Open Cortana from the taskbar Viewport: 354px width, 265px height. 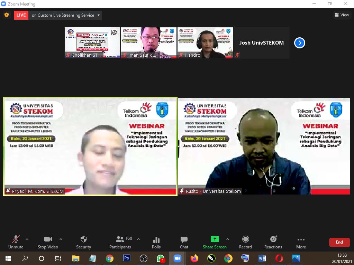point(42,258)
